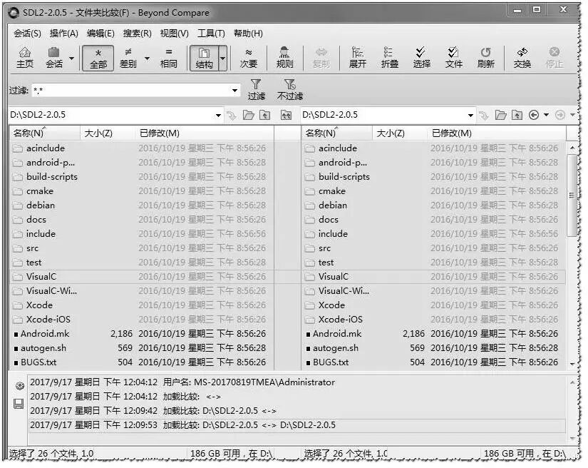Screen dimensions: 588x468
Task: Sort left pane by 名称(N) column header
Action: pyautogui.click(x=45, y=133)
